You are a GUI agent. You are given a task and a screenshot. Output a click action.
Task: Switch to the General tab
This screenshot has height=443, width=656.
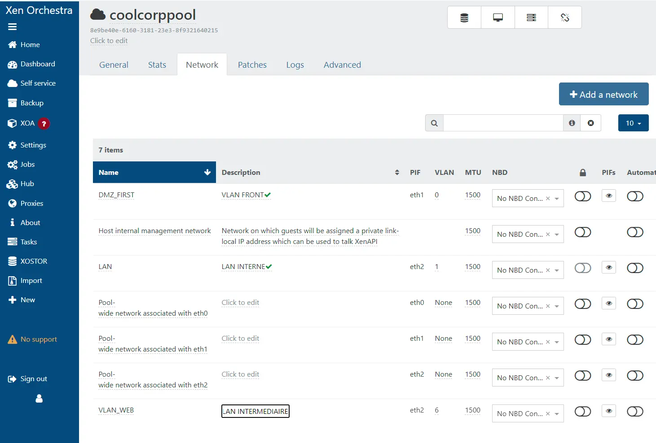114,65
